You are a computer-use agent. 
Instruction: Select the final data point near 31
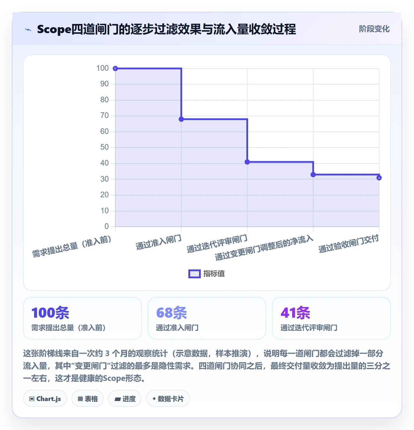click(379, 178)
